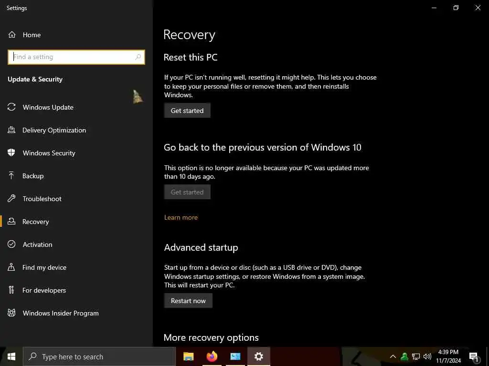Open the volume speaker control
489x366 pixels.
(x=427, y=356)
